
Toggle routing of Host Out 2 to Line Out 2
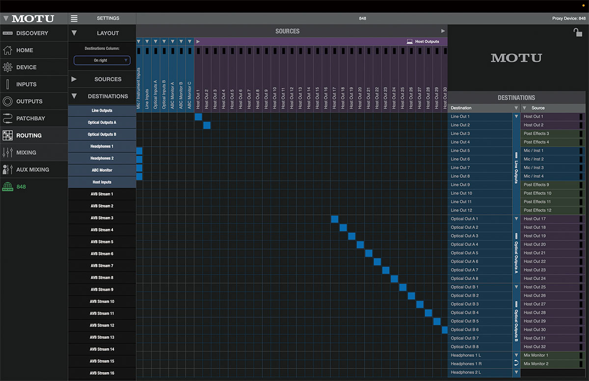207,125
